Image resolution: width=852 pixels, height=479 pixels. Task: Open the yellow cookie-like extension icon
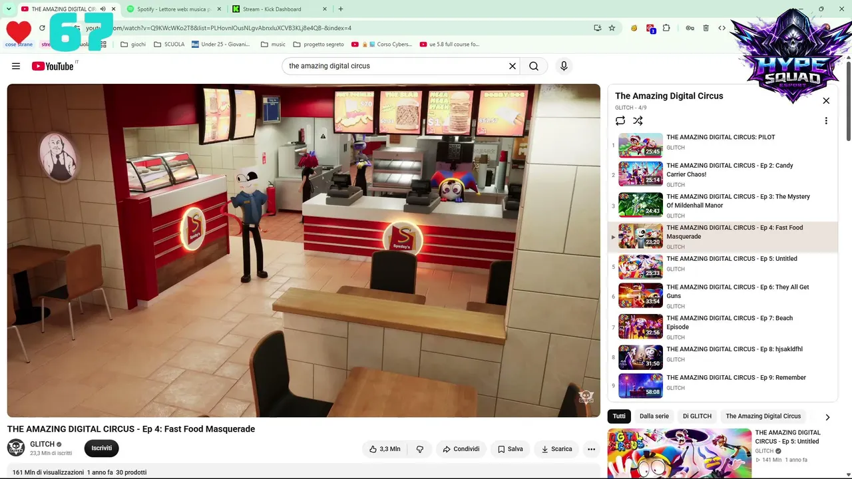pyautogui.click(x=634, y=28)
